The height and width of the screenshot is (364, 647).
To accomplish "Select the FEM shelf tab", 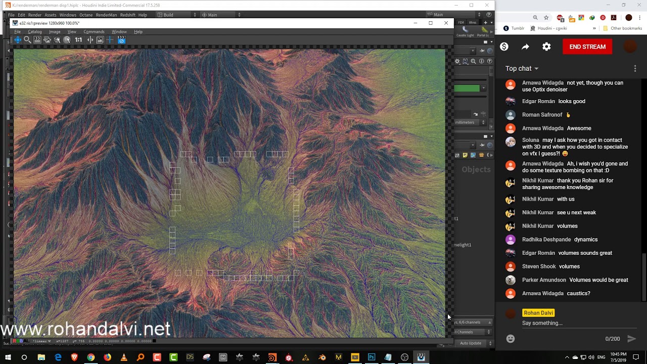I will click(x=461, y=22).
